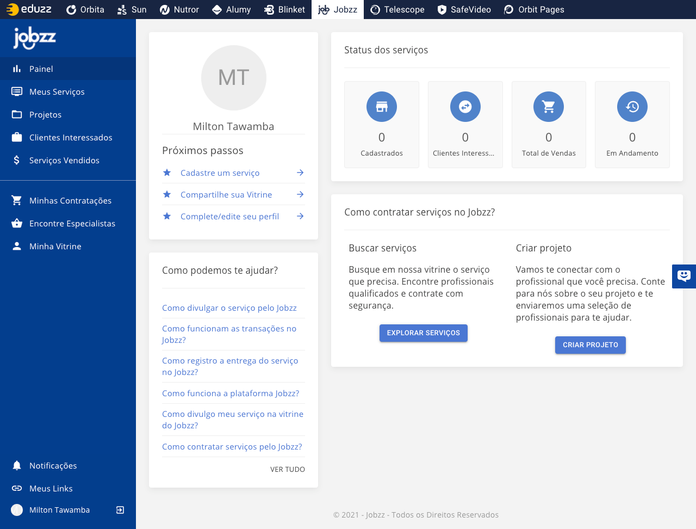Viewport: 696px width, 529px height.
Task: Open Como funciona a plataforma Jobzz?
Action: coord(231,393)
